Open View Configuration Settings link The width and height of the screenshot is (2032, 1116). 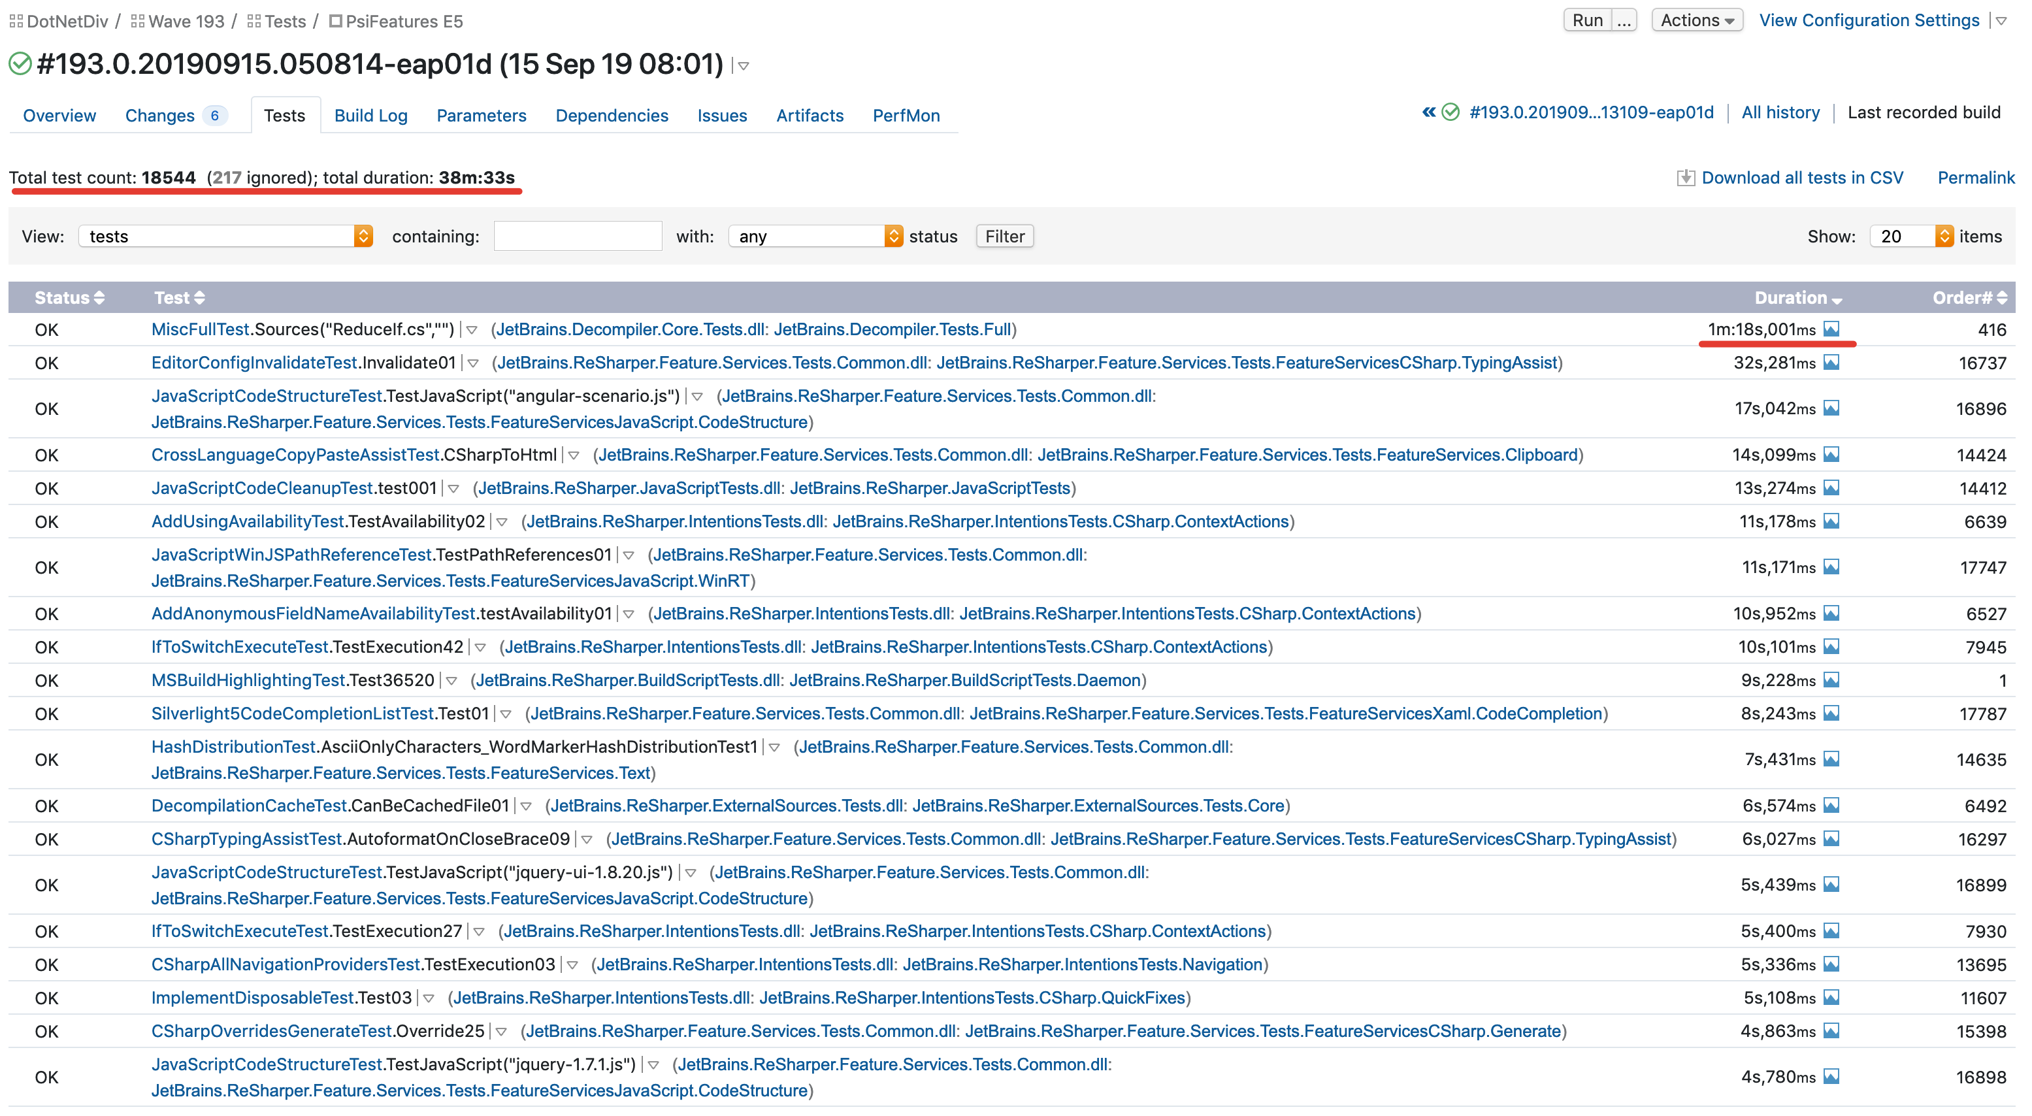pos(1869,20)
